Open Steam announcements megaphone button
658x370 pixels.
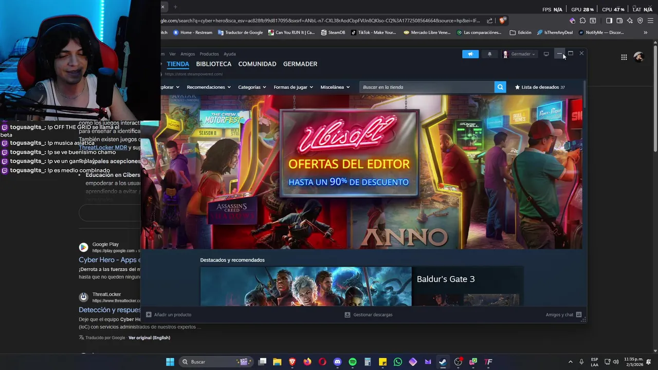click(x=470, y=54)
